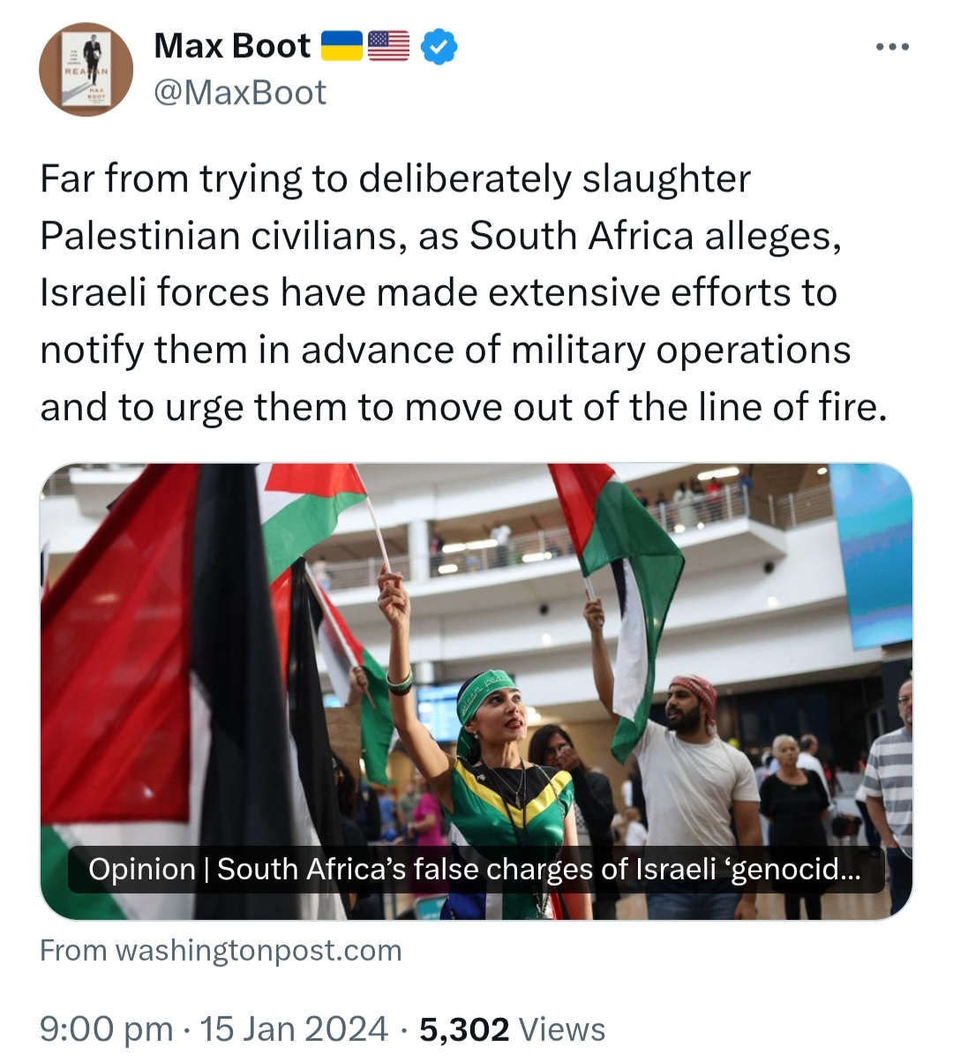Image resolution: width=953 pixels, height=1063 pixels.
Task: Open the Opinion headline caption on the card
Action: click(x=476, y=870)
